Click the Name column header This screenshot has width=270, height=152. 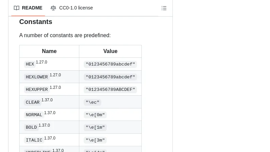point(49,51)
